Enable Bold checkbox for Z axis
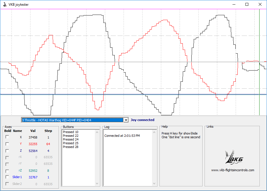This screenshot has height=191, width=267. (7, 151)
